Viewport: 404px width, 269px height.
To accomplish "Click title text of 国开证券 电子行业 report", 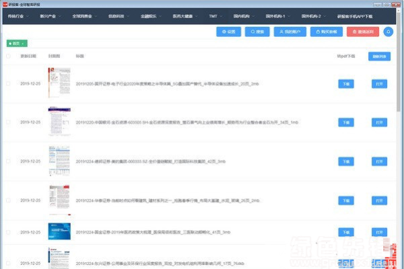I will point(167,84).
